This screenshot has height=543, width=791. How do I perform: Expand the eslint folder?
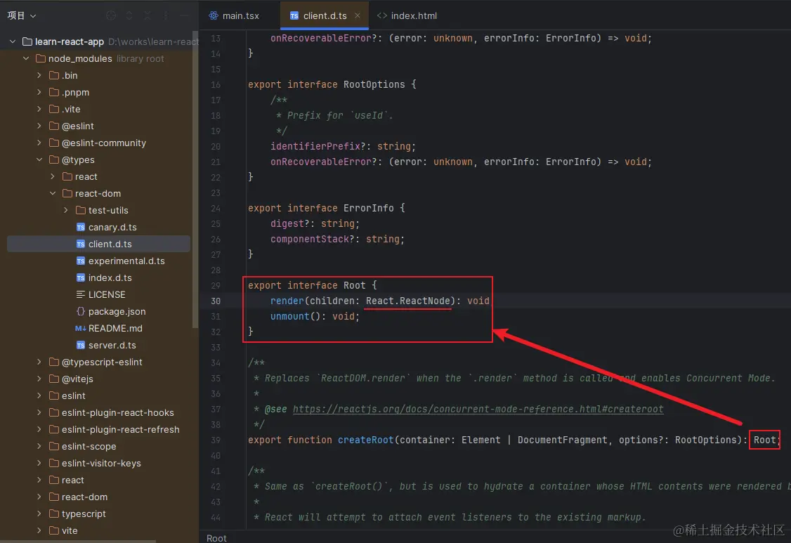click(39, 395)
